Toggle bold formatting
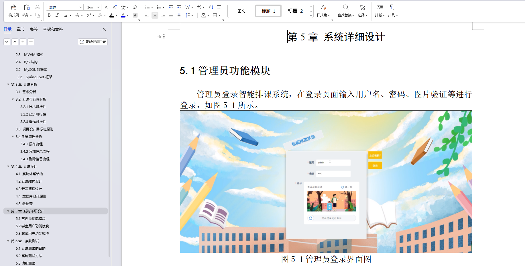525x266 pixels. click(x=49, y=15)
